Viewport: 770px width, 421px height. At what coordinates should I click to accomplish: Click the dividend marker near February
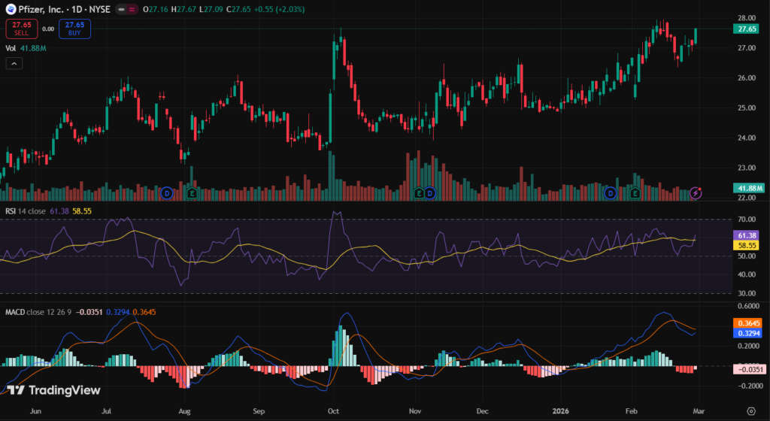coord(611,193)
